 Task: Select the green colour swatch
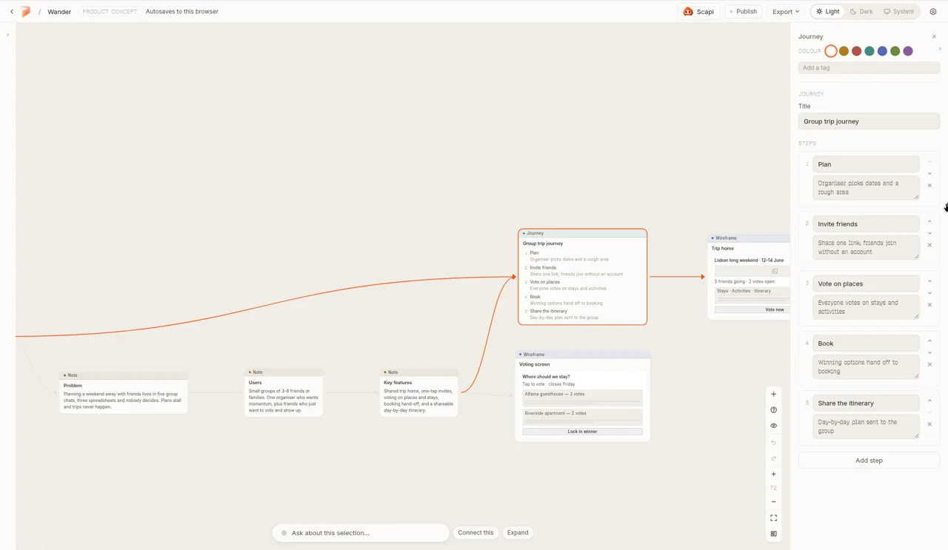click(x=895, y=51)
